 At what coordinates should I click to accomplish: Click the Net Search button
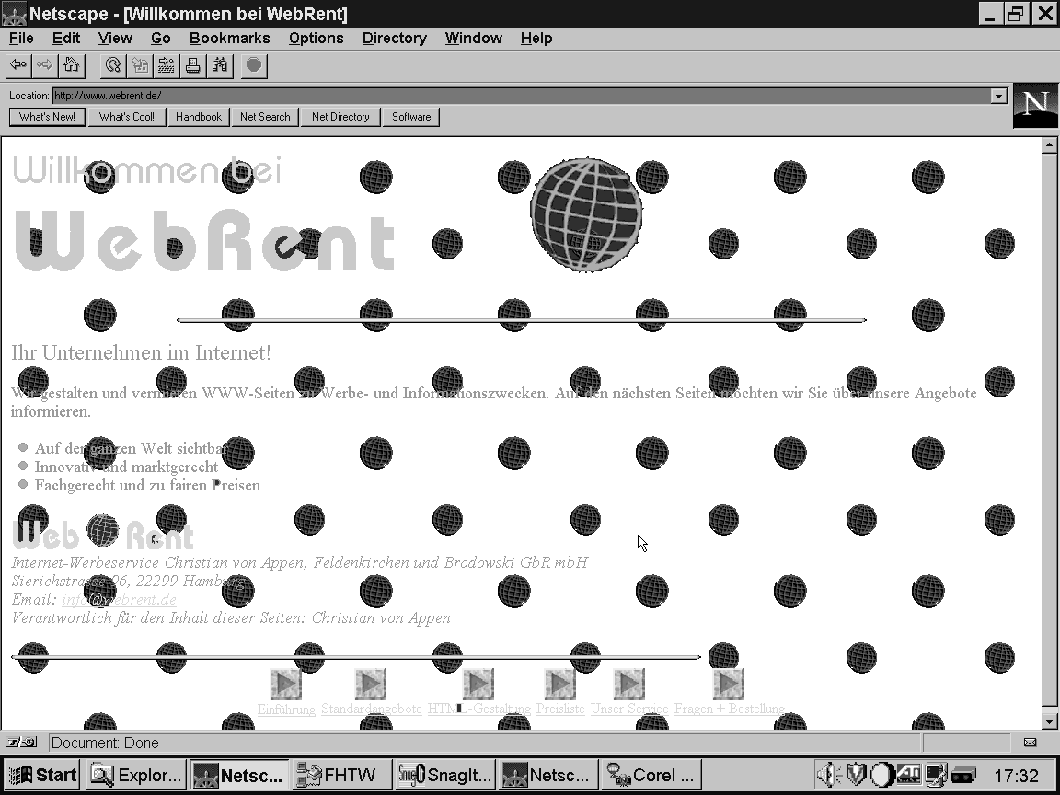[265, 117]
